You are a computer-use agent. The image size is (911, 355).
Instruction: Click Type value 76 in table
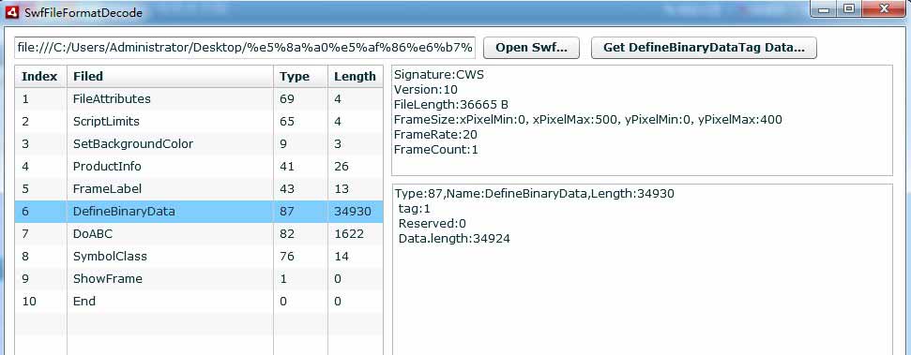point(287,257)
